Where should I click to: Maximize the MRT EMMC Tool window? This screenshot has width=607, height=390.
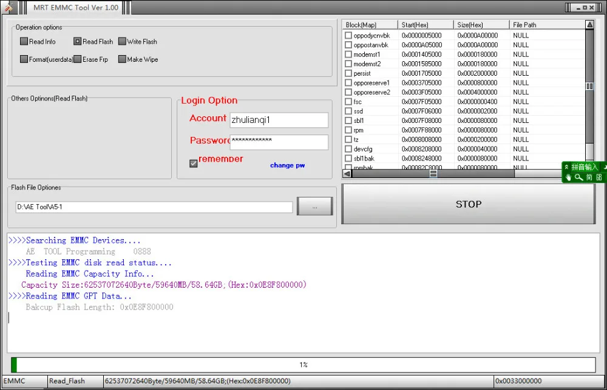click(585, 7)
